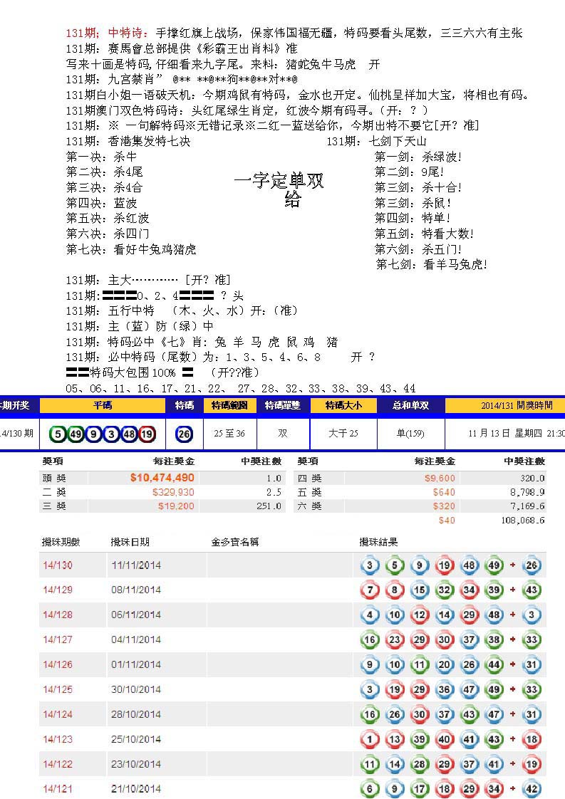Image resolution: width=565 pixels, height=799 pixels.
Task: Click the 第一剑:杀绿波 line
Action: pyautogui.click(x=418, y=157)
